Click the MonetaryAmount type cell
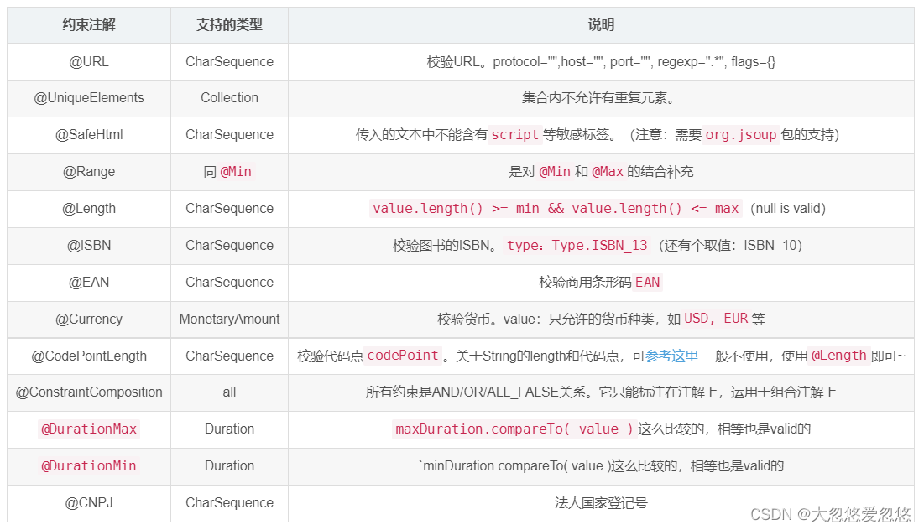 tap(229, 320)
